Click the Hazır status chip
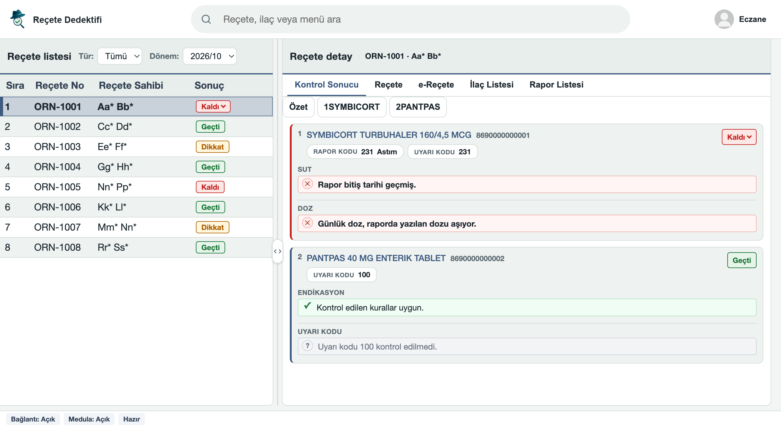 pos(131,419)
